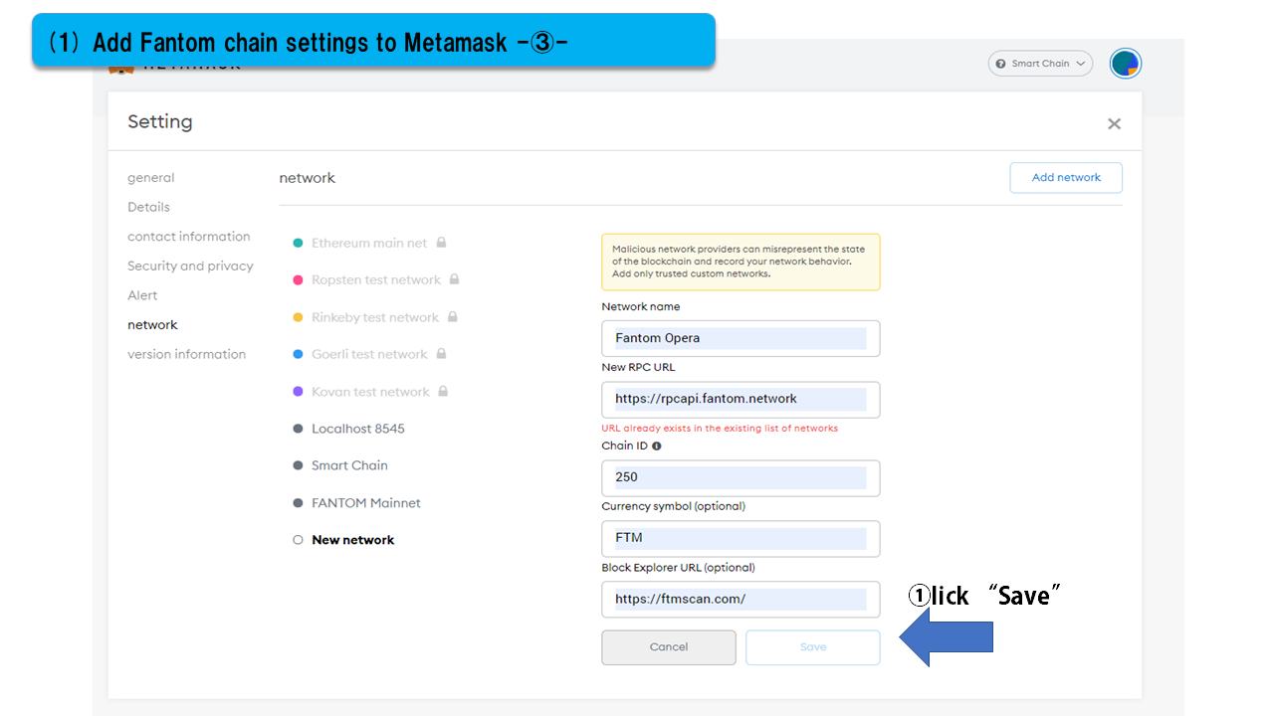
Task: Open the general settings section
Action: [x=150, y=178]
